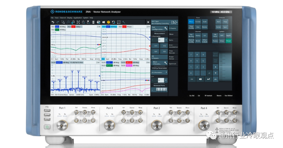Open Z←S-Parameters dropdown

160,72
